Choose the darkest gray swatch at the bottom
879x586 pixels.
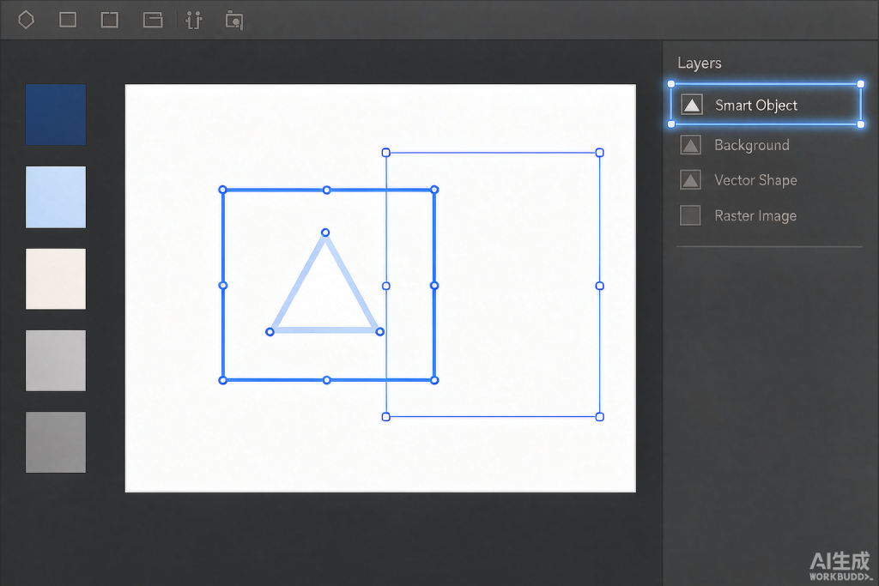[x=56, y=442]
